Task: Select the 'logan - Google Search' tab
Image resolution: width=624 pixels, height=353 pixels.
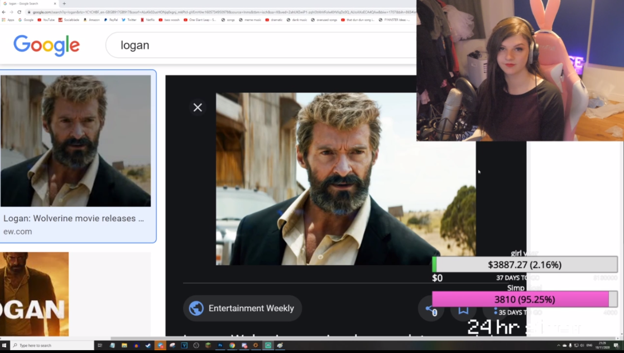Action: pyautogui.click(x=30, y=3)
